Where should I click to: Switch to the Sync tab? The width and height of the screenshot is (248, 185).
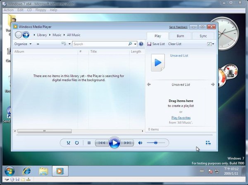click(x=203, y=36)
